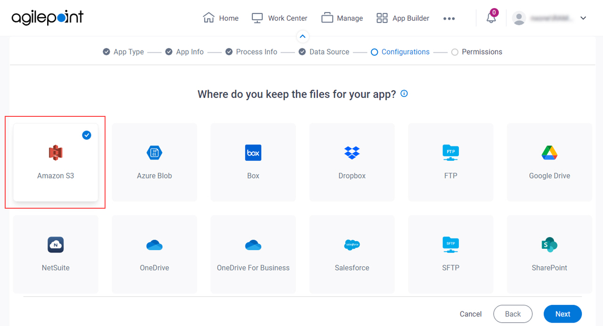Open Work Center menu label
Image resolution: width=603 pixels, height=326 pixels.
point(288,18)
